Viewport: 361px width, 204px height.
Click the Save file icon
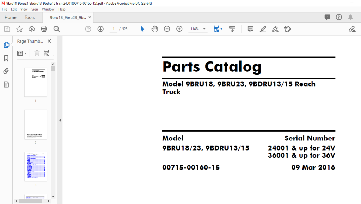7,29
